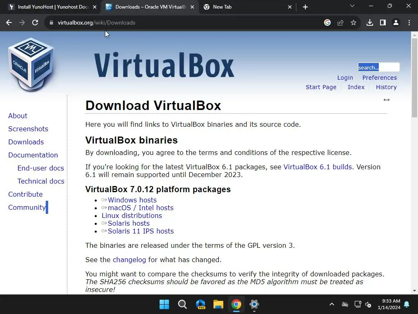The image size is (418, 314).
Task: Share this page icon
Action: [x=340, y=23]
